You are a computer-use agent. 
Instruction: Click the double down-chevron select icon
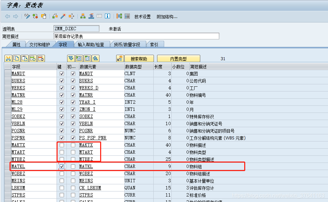pyautogui.click(x=71, y=58)
